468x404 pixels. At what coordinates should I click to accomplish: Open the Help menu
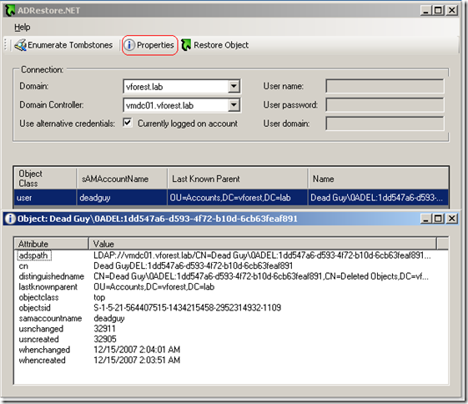click(x=22, y=28)
